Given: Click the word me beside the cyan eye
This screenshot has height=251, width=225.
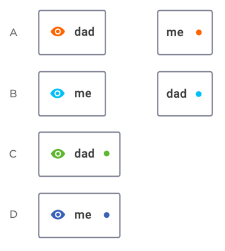Looking at the screenshot, I should pyautogui.click(x=83, y=94).
